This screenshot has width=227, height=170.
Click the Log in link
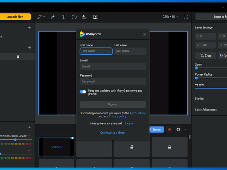coord(129,124)
